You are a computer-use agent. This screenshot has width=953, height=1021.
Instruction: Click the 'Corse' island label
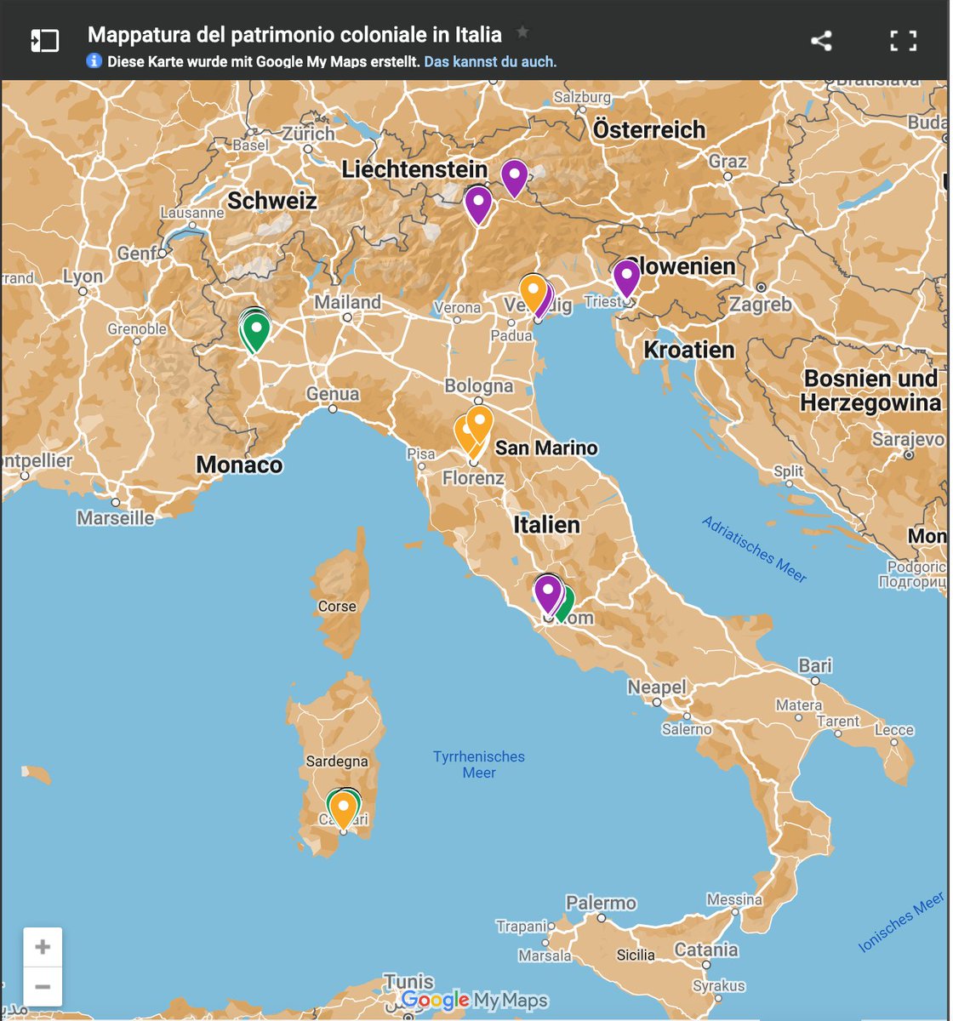[x=337, y=607]
